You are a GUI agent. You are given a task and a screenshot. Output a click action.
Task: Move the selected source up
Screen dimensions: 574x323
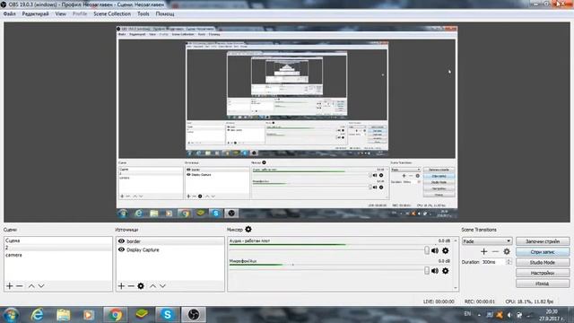[152, 285]
